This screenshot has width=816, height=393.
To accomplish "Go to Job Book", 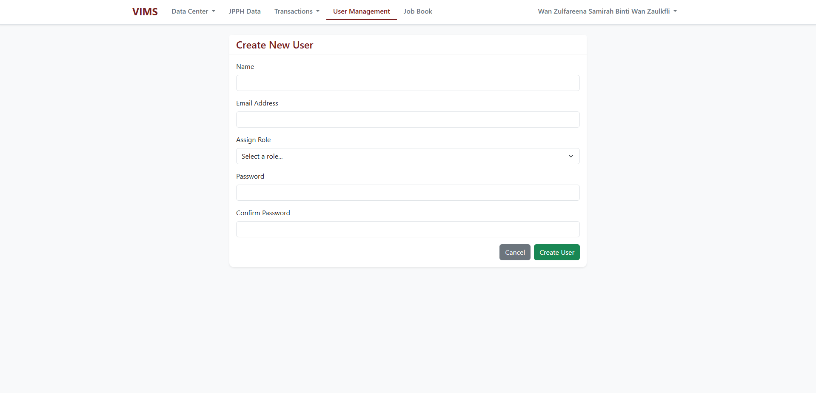I will [417, 11].
